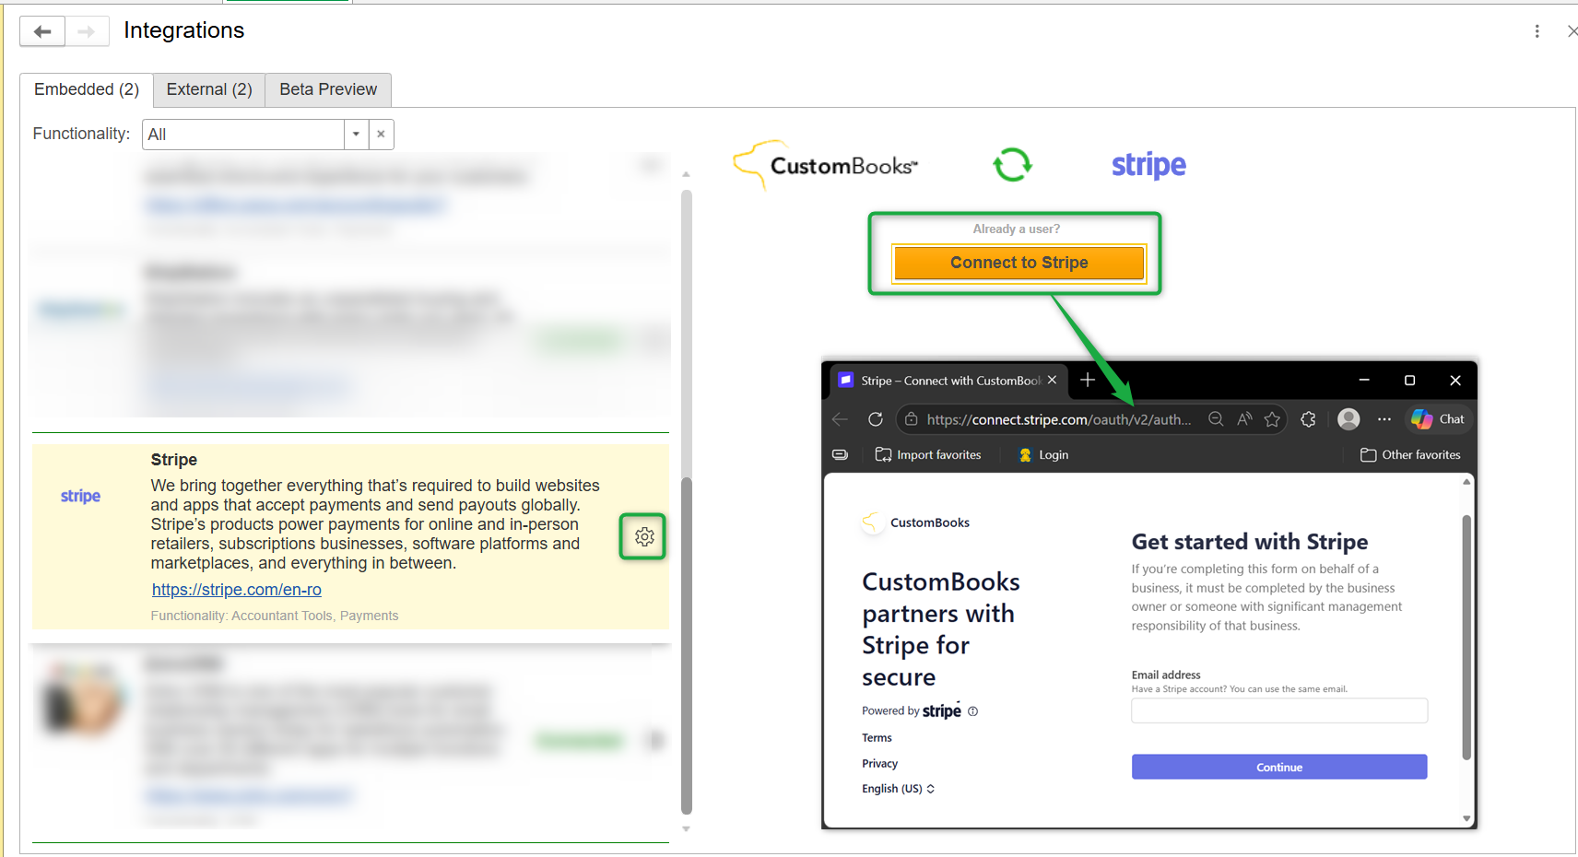Click the integrations list vertical scrollbar
The image size is (1578, 857).
pos(686,501)
